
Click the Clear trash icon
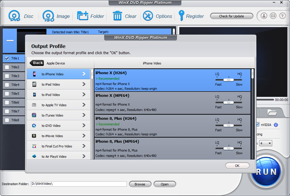(117, 16)
